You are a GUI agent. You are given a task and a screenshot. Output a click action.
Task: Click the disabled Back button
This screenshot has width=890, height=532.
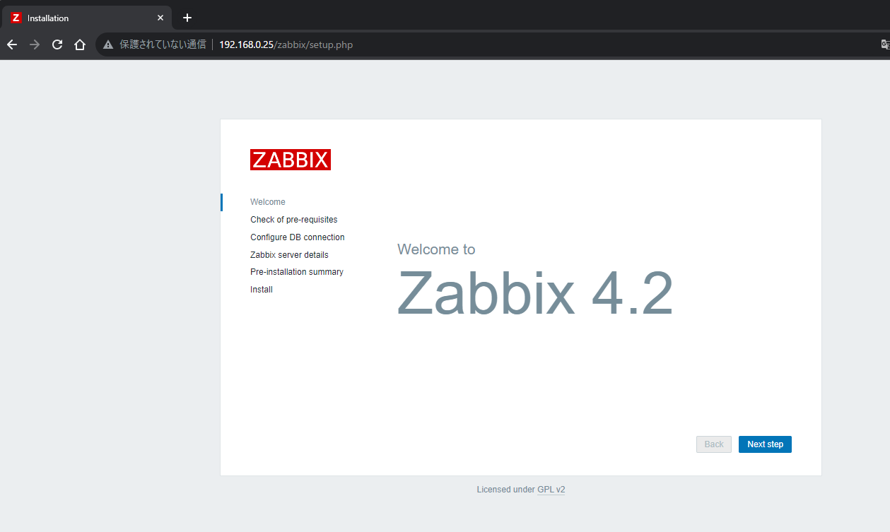[x=713, y=444]
